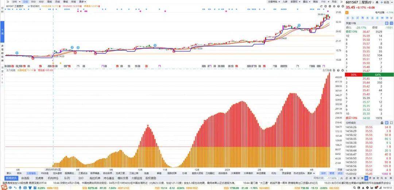Click the microphone icon in the IME bar
This screenshot has width=394, height=190.
click(20, 187)
